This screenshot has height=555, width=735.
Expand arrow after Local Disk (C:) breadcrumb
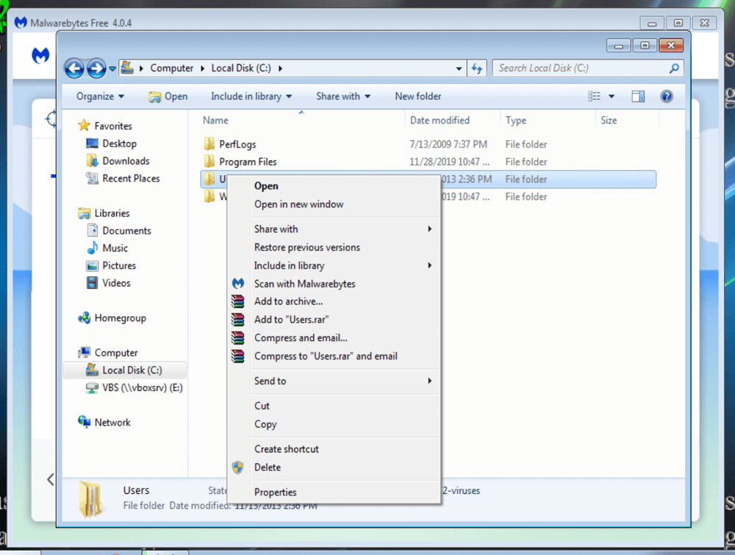click(x=280, y=68)
